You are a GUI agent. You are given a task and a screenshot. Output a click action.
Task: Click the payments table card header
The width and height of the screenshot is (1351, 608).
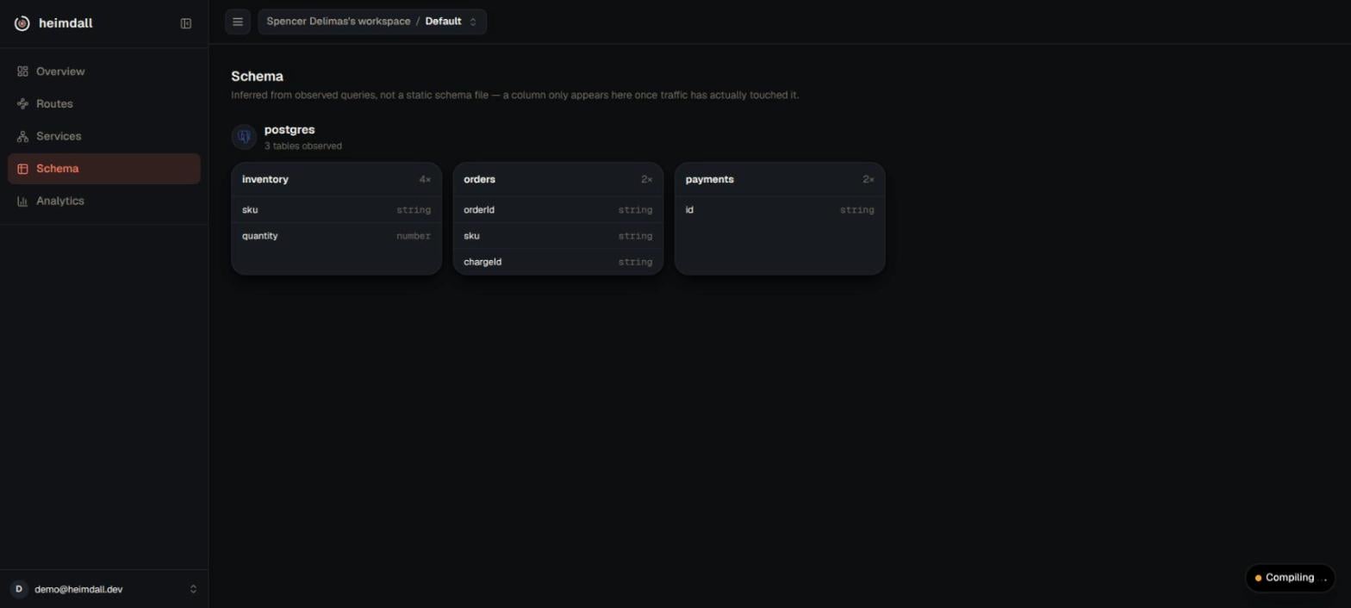(x=780, y=179)
